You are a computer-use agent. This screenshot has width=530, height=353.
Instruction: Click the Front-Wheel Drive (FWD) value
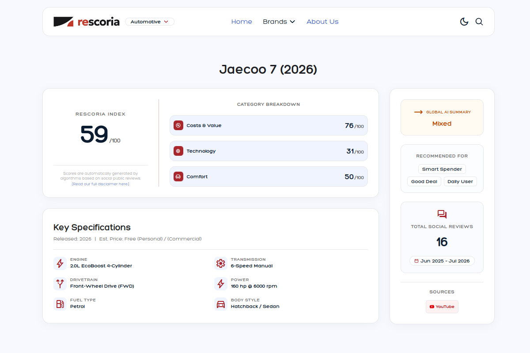click(x=102, y=286)
